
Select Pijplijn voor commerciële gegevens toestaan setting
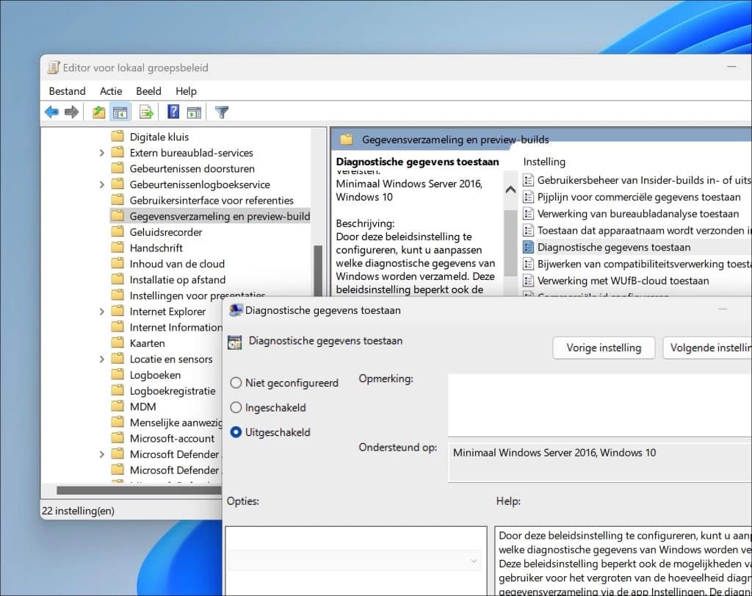(x=639, y=197)
